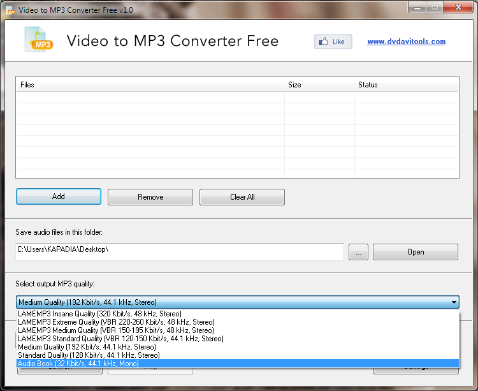The width and height of the screenshot is (478, 391).
Task: Select Medium Quality 192 Kbit/s list option
Action: pos(238,347)
